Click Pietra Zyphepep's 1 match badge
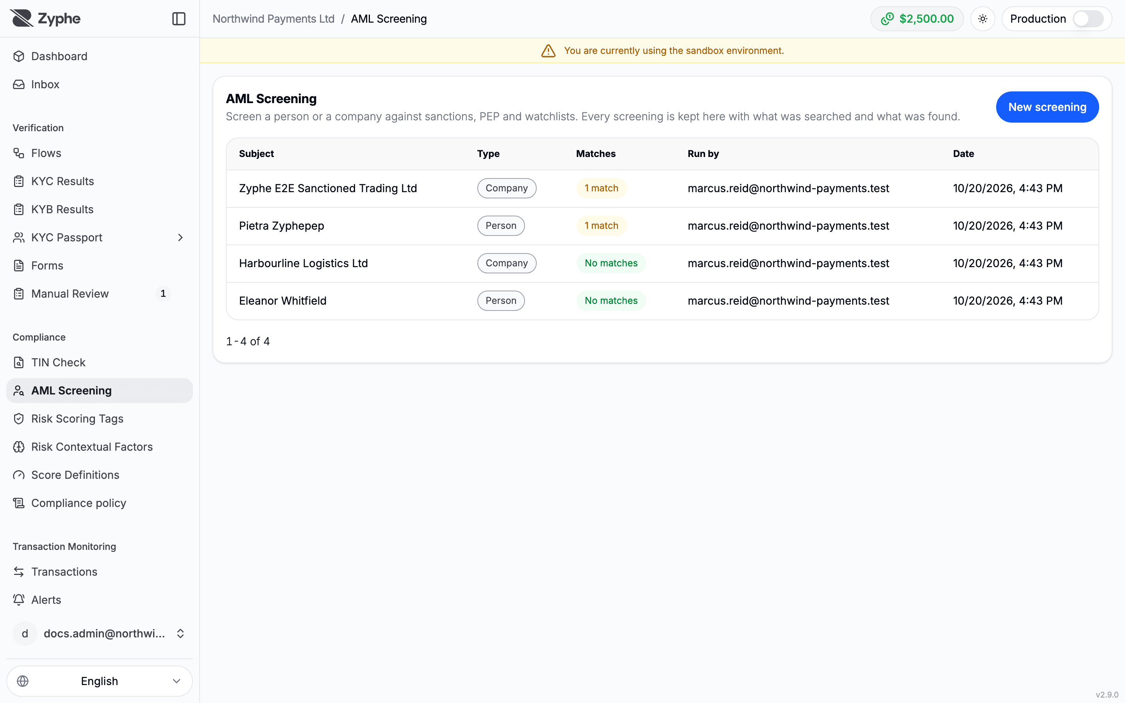Image resolution: width=1125 pixels, height=703 pixels. click(x=601, y=226)
